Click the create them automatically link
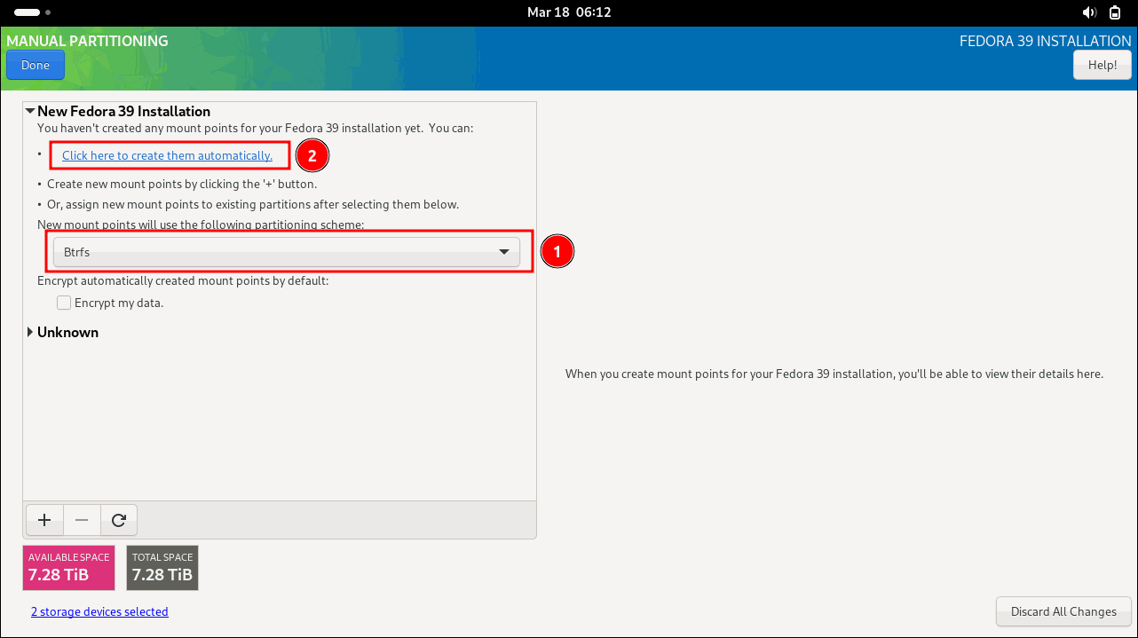The image size is (1138, 638). click(x=167, y=156)
